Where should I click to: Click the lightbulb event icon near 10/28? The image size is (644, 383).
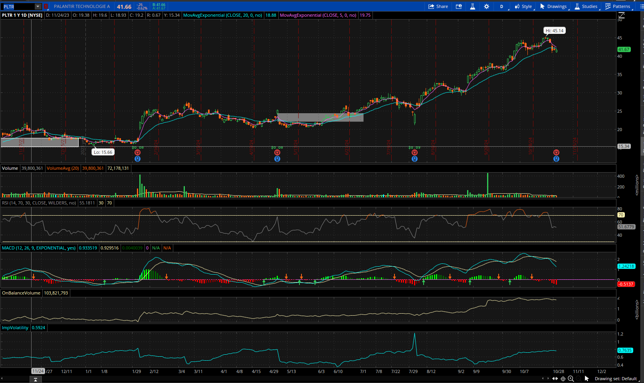pyautogui.click(x=556, y=159)
